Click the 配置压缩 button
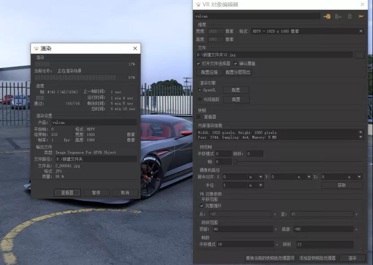Image resolution: width=373 pixels, height=265 pixels. 209,72
